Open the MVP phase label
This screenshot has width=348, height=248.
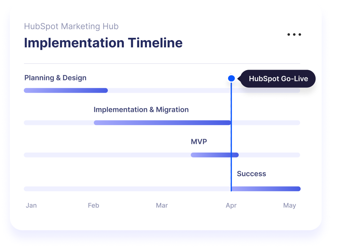point(199,142)
